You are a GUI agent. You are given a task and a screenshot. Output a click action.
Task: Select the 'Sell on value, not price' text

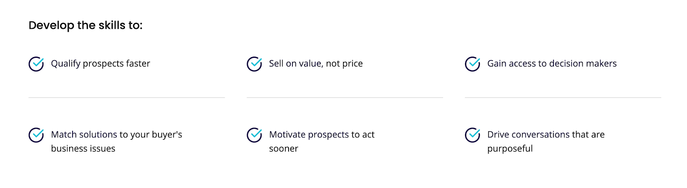click(316, 64)
